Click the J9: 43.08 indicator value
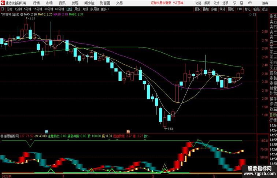This screenshot has width=277, height=178. pyautogui.click(x=40, y=136)
